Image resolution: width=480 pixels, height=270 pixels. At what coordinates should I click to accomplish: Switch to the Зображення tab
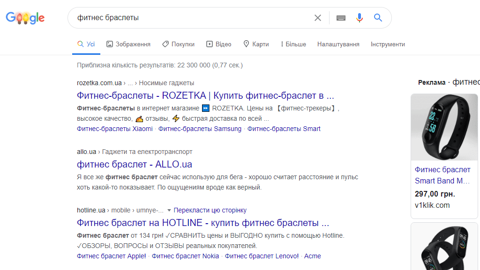tap(128, 44)
